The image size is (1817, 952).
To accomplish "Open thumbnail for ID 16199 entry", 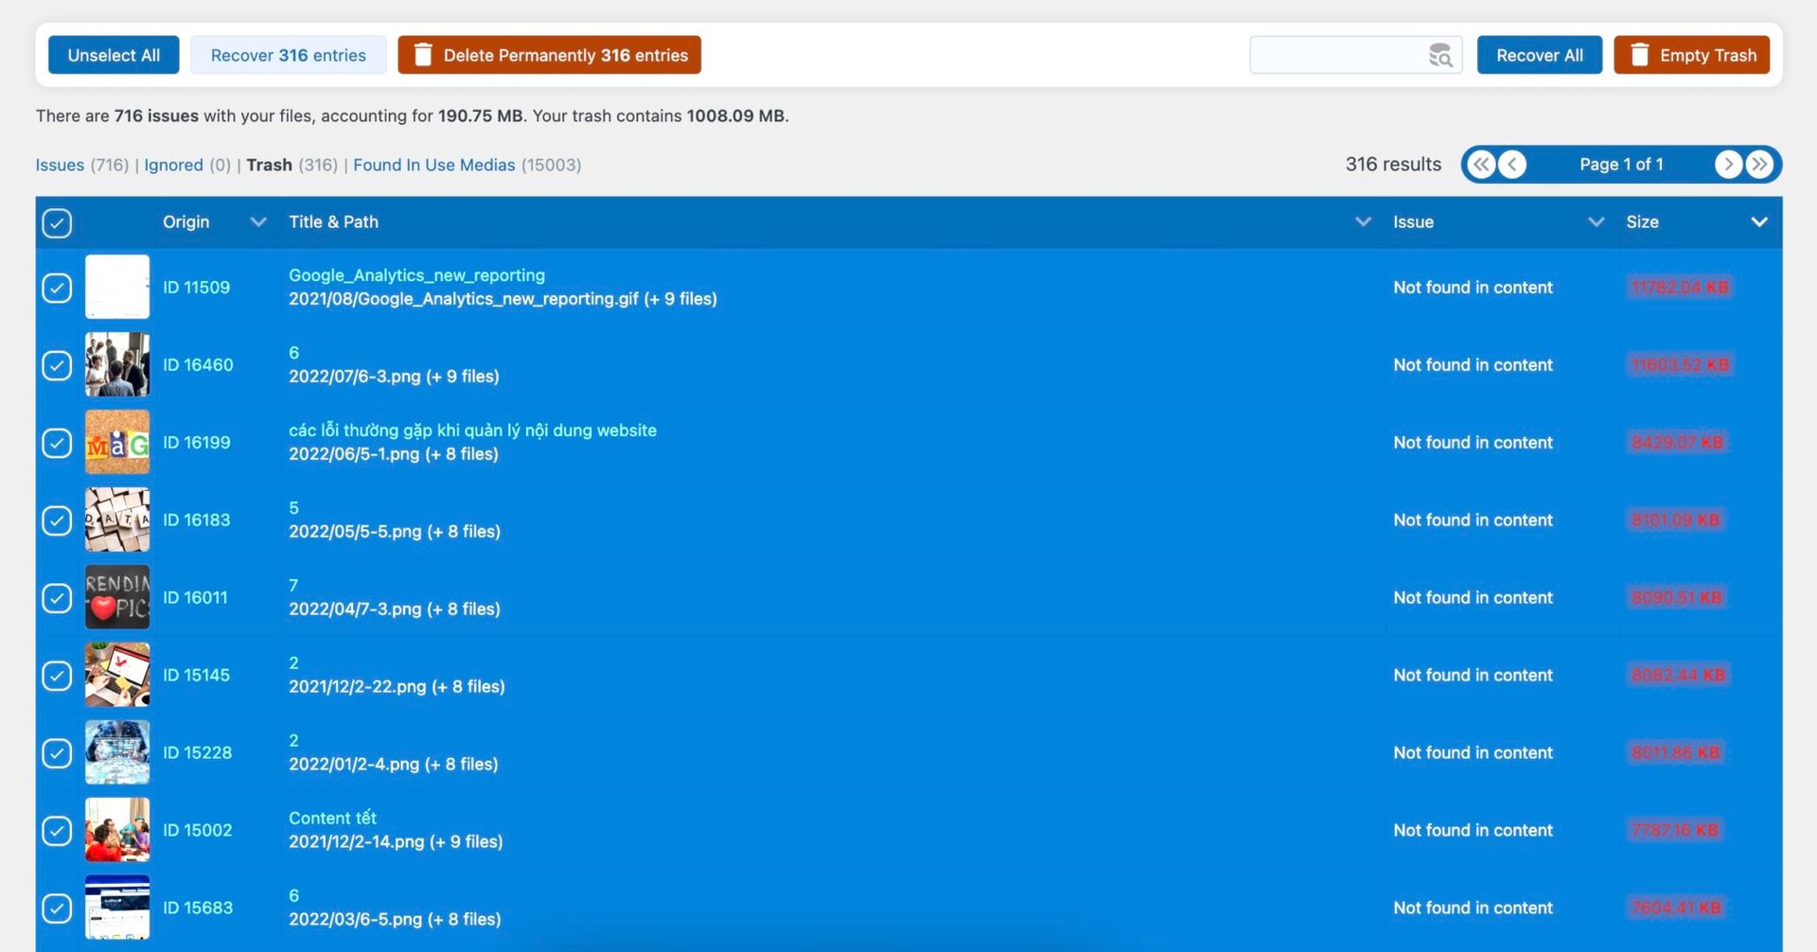I will [117, 442].
